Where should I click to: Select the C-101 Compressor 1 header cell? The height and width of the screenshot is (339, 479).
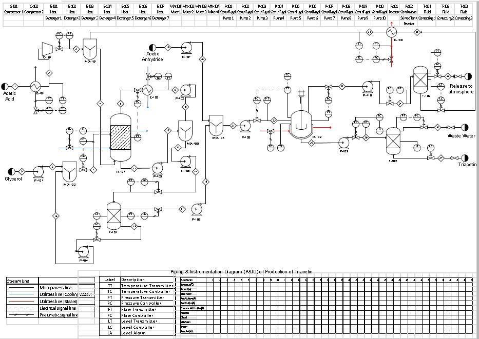click(13, 9)
